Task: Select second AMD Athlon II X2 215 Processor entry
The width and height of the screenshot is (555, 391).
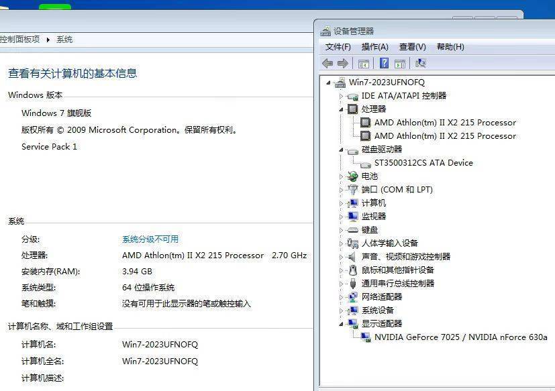Action: pos(445,136)
